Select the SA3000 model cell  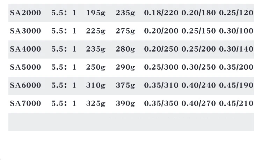coord(25,31)
